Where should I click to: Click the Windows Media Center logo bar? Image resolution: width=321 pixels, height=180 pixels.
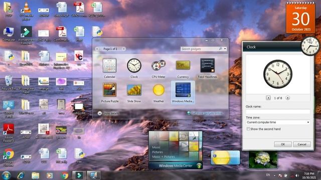176,165
